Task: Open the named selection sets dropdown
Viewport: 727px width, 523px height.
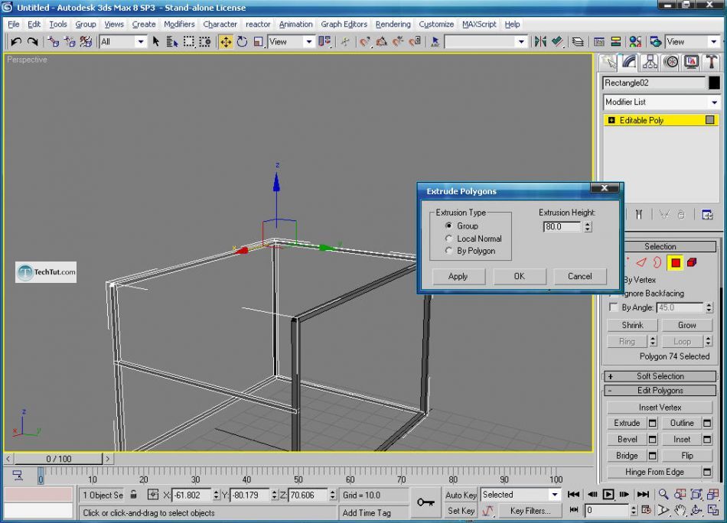Action: pyautogui.click(x=521, y=42)
